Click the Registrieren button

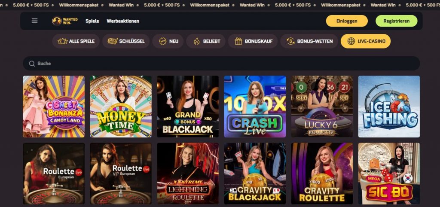397,21
